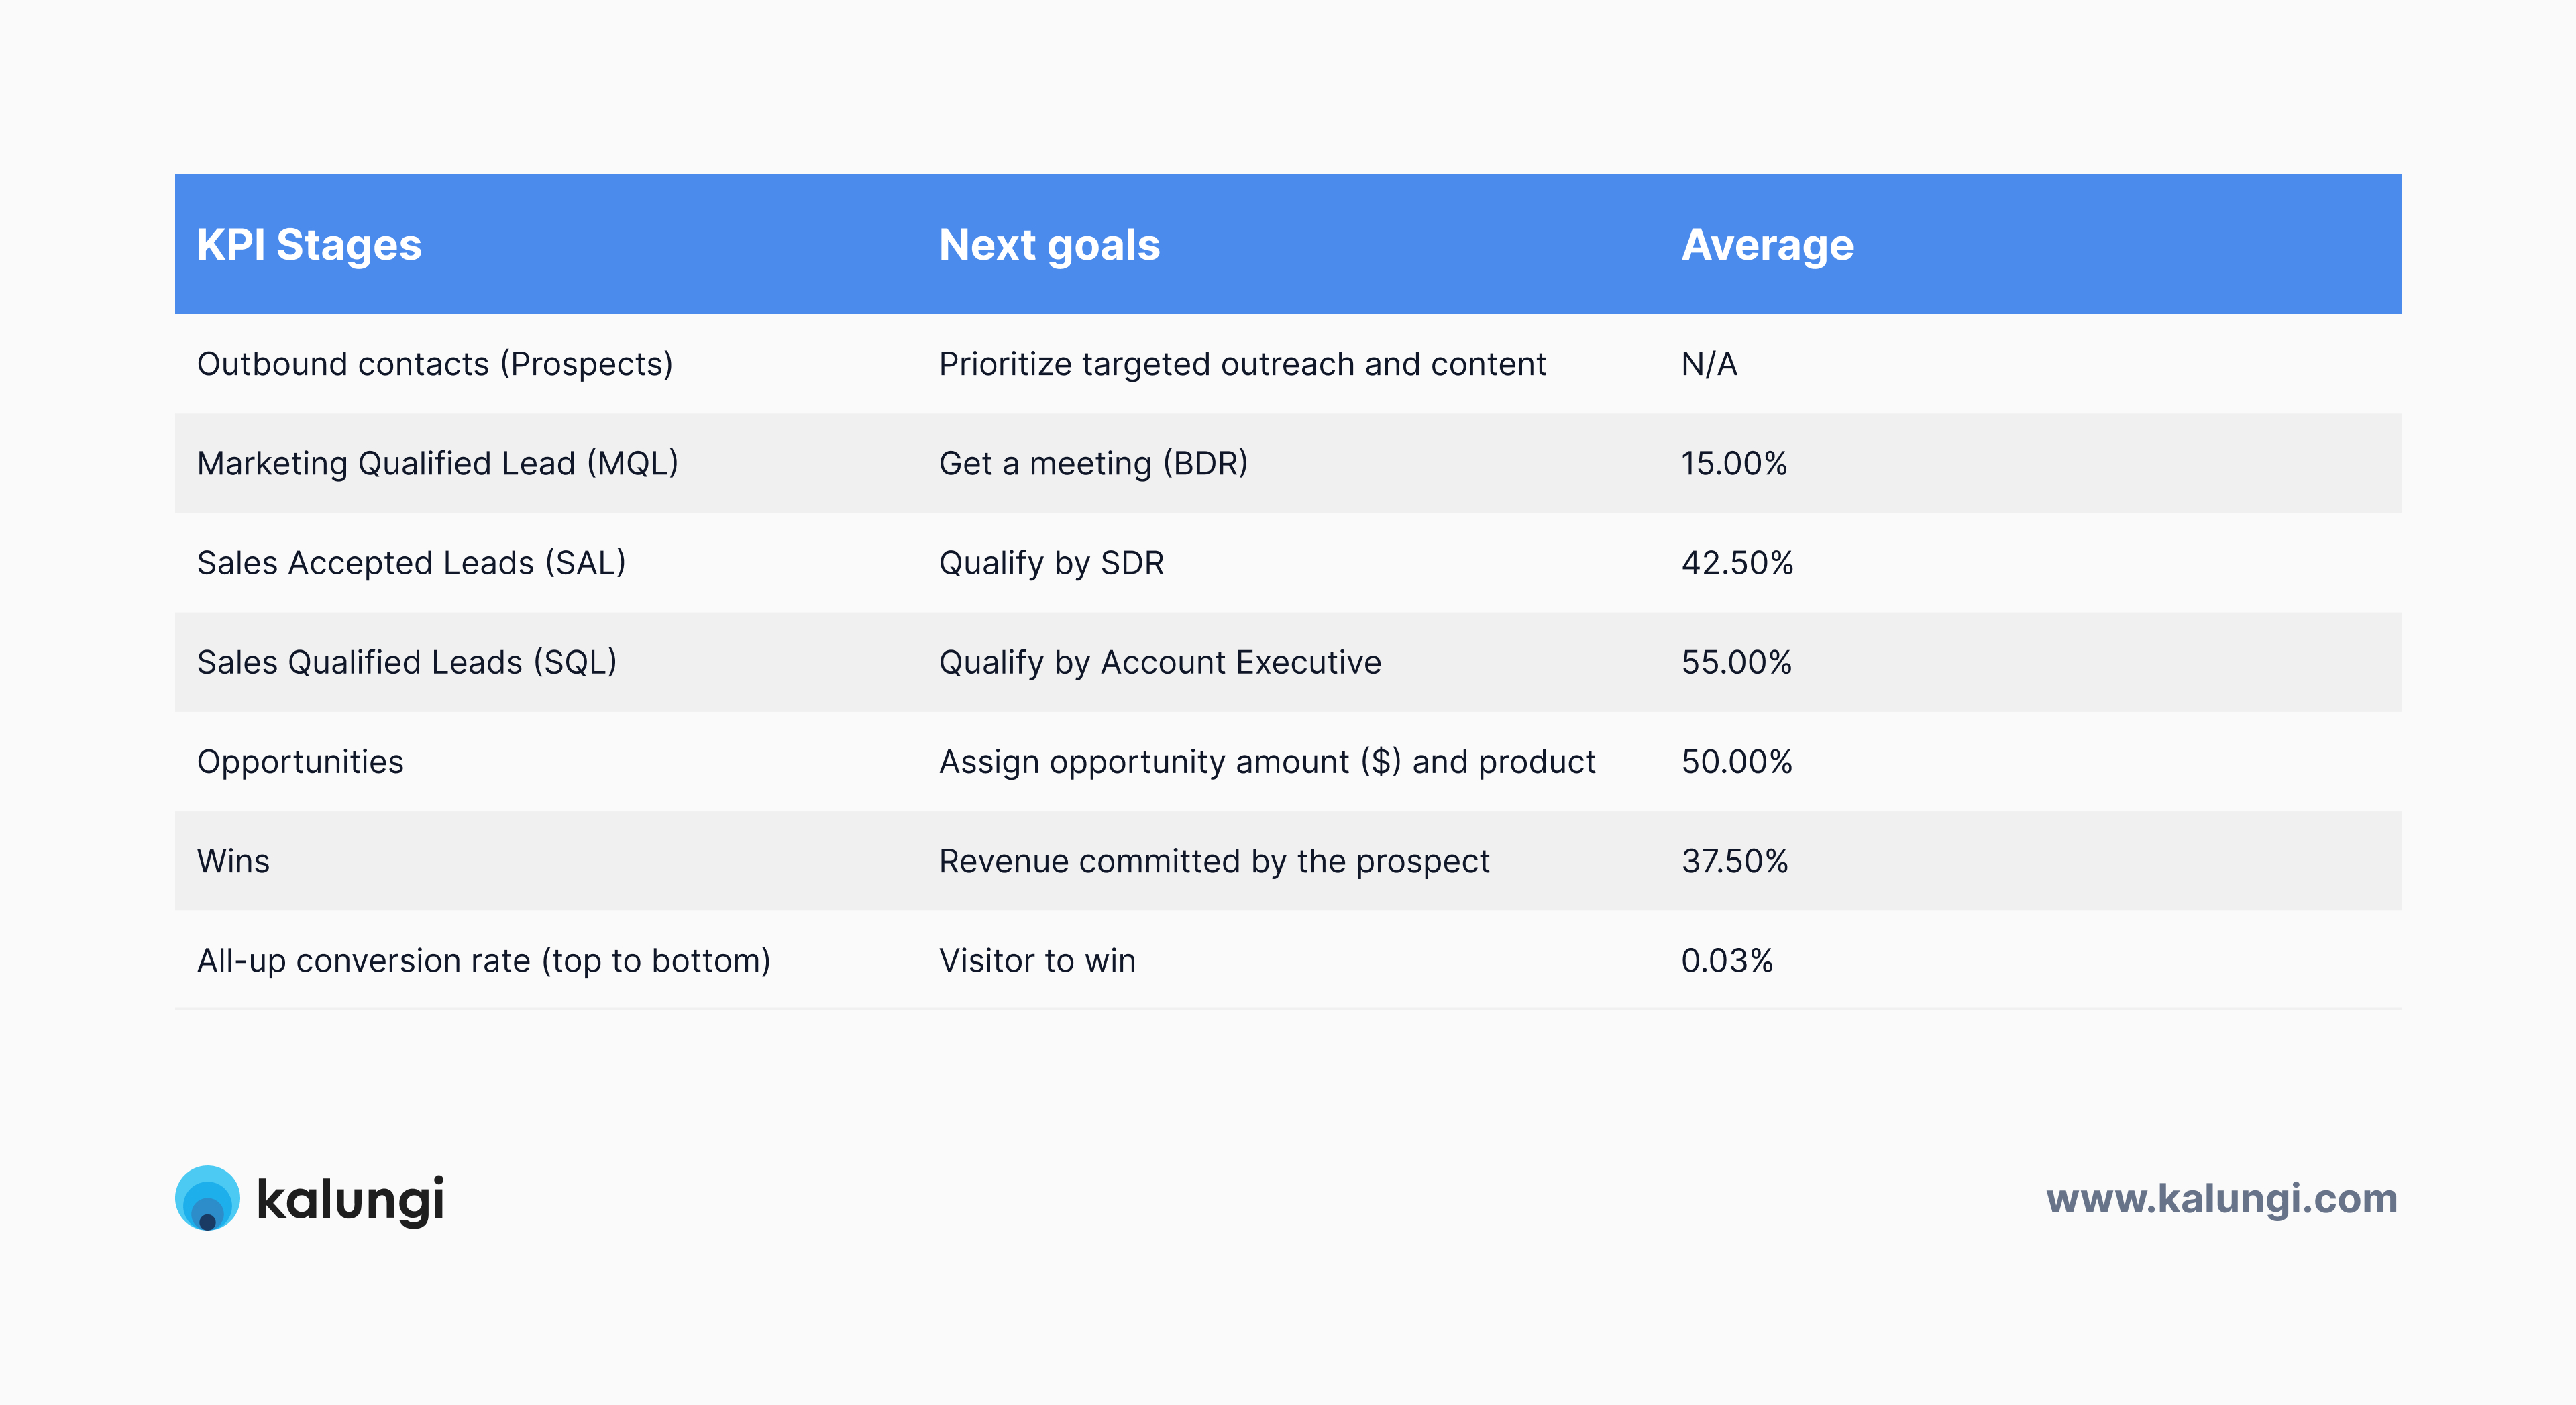Select the Sales Accepted Leads (SAL) cell
Screen dimensions: 2576x1405
[x=411, y=563]
